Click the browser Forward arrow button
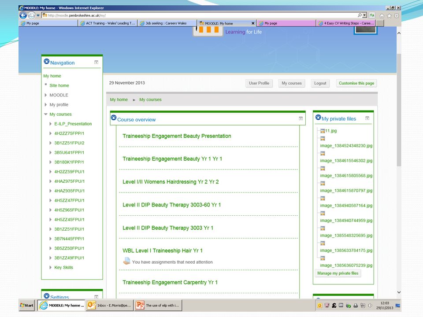 click(x=32, y=15)
